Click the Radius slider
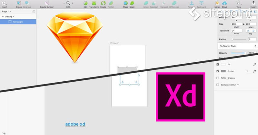This screenshot has height=135, width=258. pyautogui.click(x=239, y=39)
